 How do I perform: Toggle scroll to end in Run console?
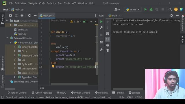[108, 39]
